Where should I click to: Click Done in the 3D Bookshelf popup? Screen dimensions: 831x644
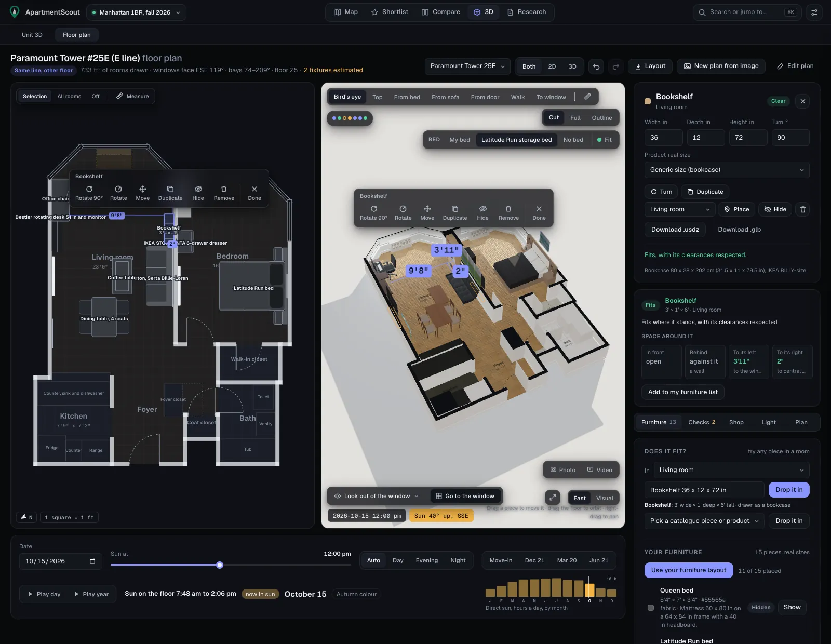click(x=539, y=212)
